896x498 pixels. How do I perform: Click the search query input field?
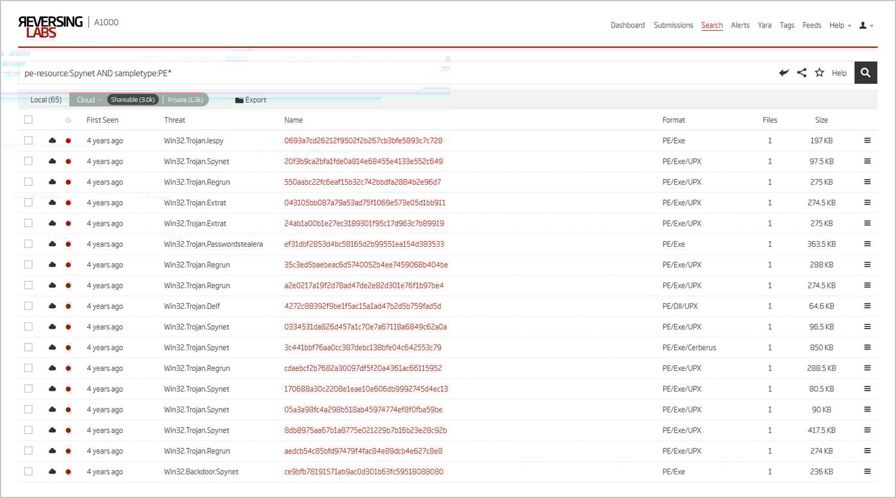[397, 73]
